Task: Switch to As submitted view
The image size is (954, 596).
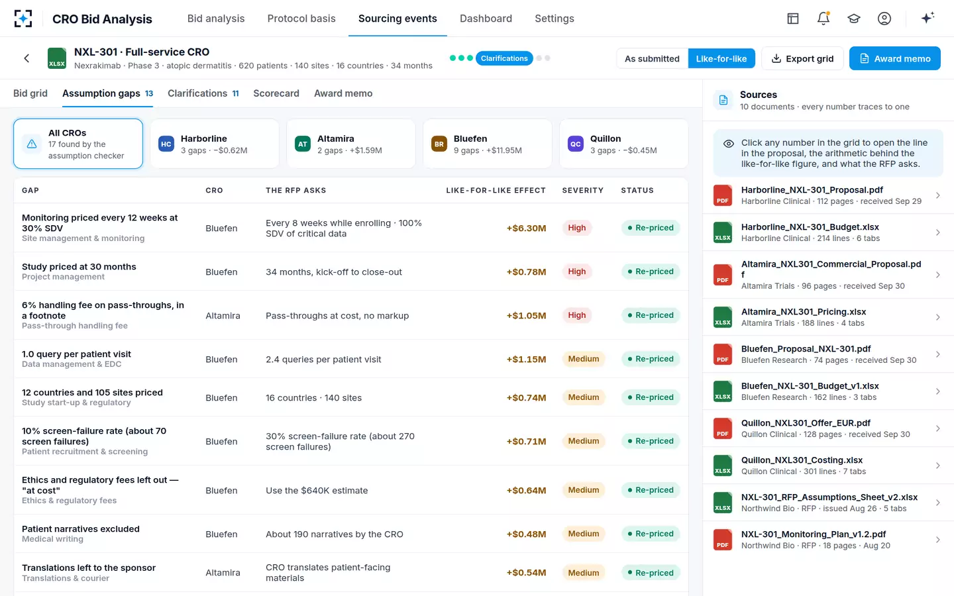Action: [652, 58]
